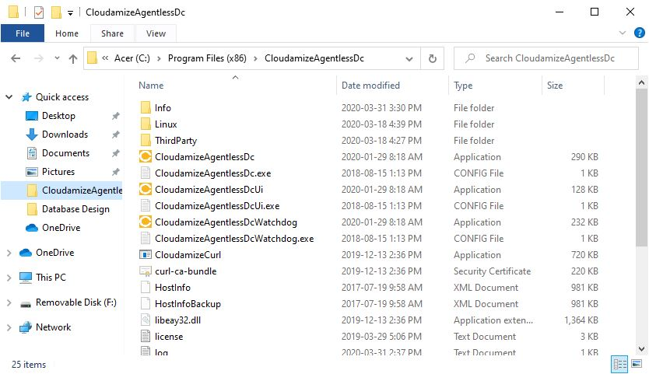The height and width of the screenshot is (374, 649).
Task: Collapse the Quick access tree node
Action: [9, 97]
